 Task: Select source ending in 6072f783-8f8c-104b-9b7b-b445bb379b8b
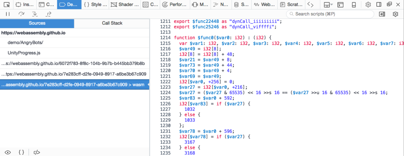(75, 63)
